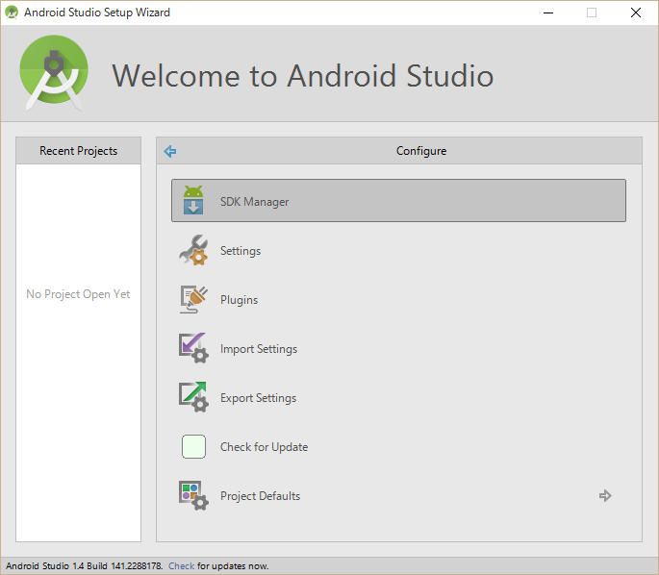Open Project Defaults
The width and height of the screenshot is (659, 575).
[398, 495]
